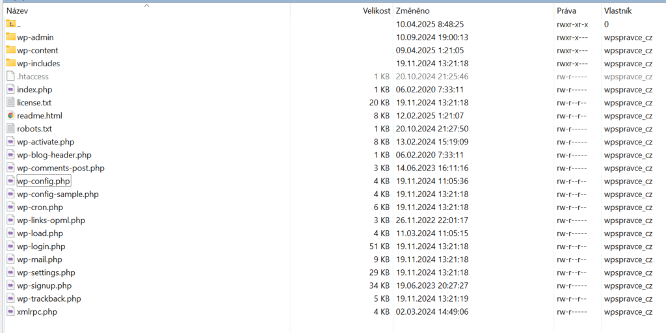
Task: Select the wp-login.php file name
Action: pyautogui.click(x=41, y=246)
